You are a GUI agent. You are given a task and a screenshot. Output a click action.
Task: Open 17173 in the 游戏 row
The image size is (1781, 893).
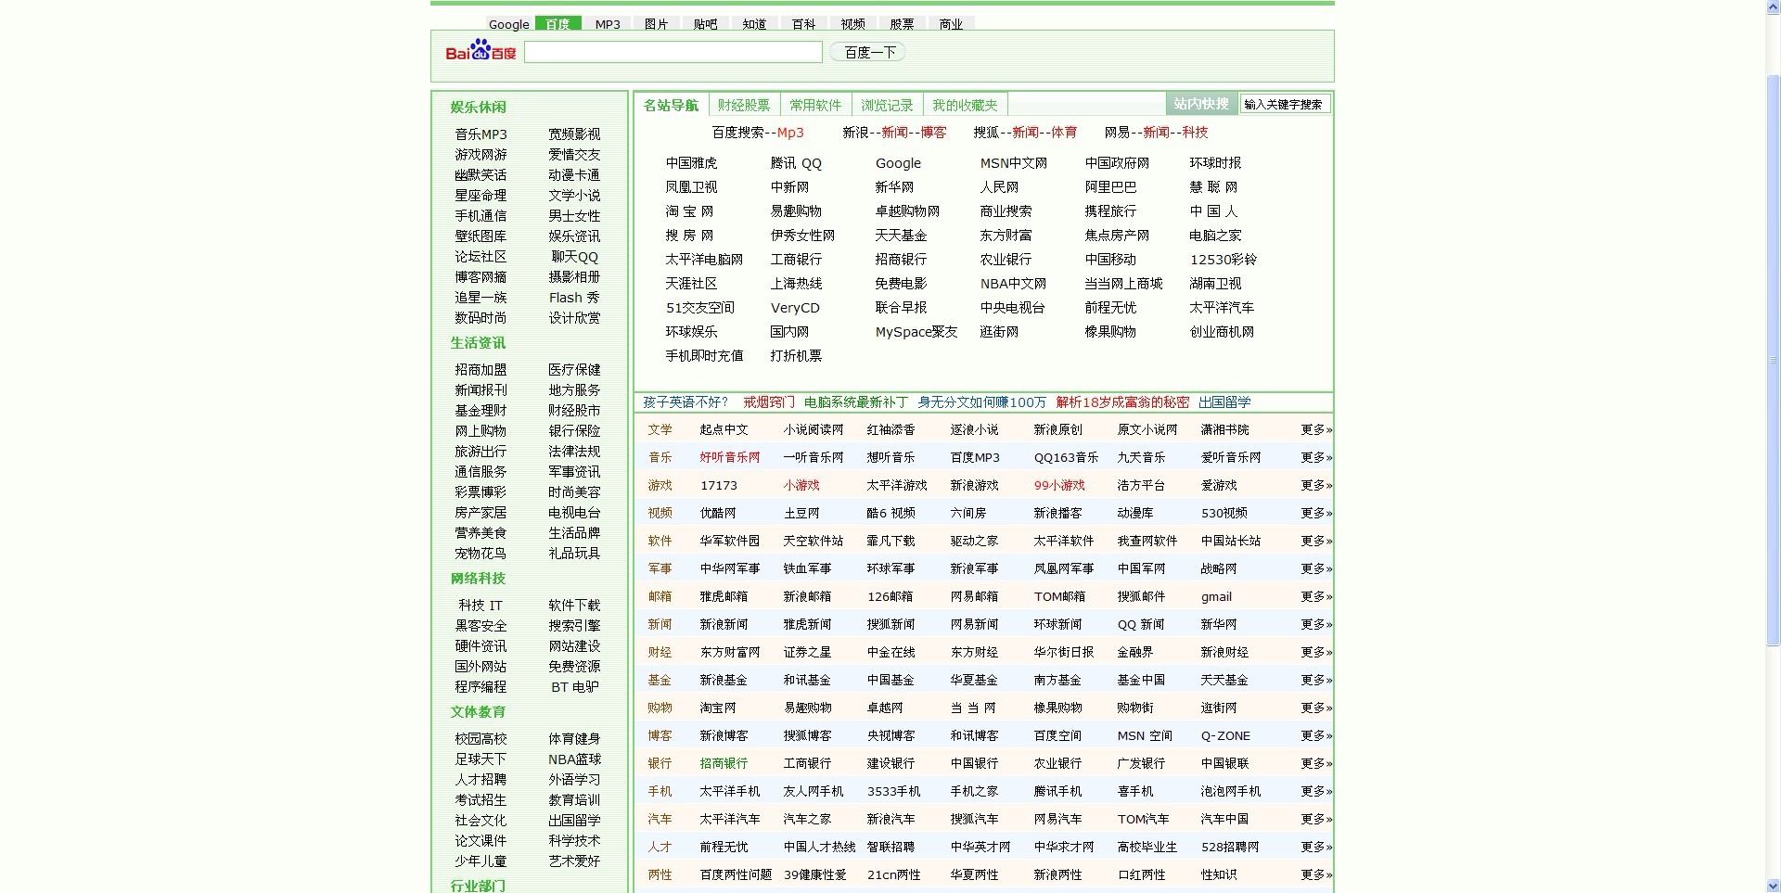[x=719, y=486]
